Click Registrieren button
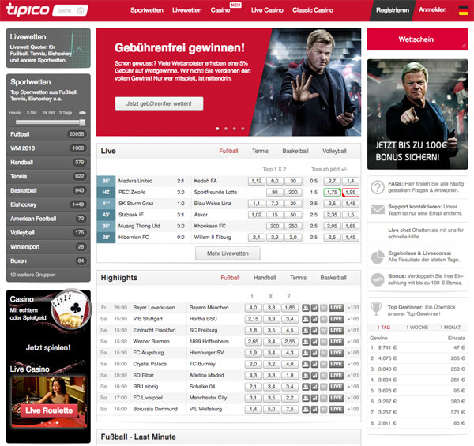This screenshot has height=446, width=474. click(393, 10)
